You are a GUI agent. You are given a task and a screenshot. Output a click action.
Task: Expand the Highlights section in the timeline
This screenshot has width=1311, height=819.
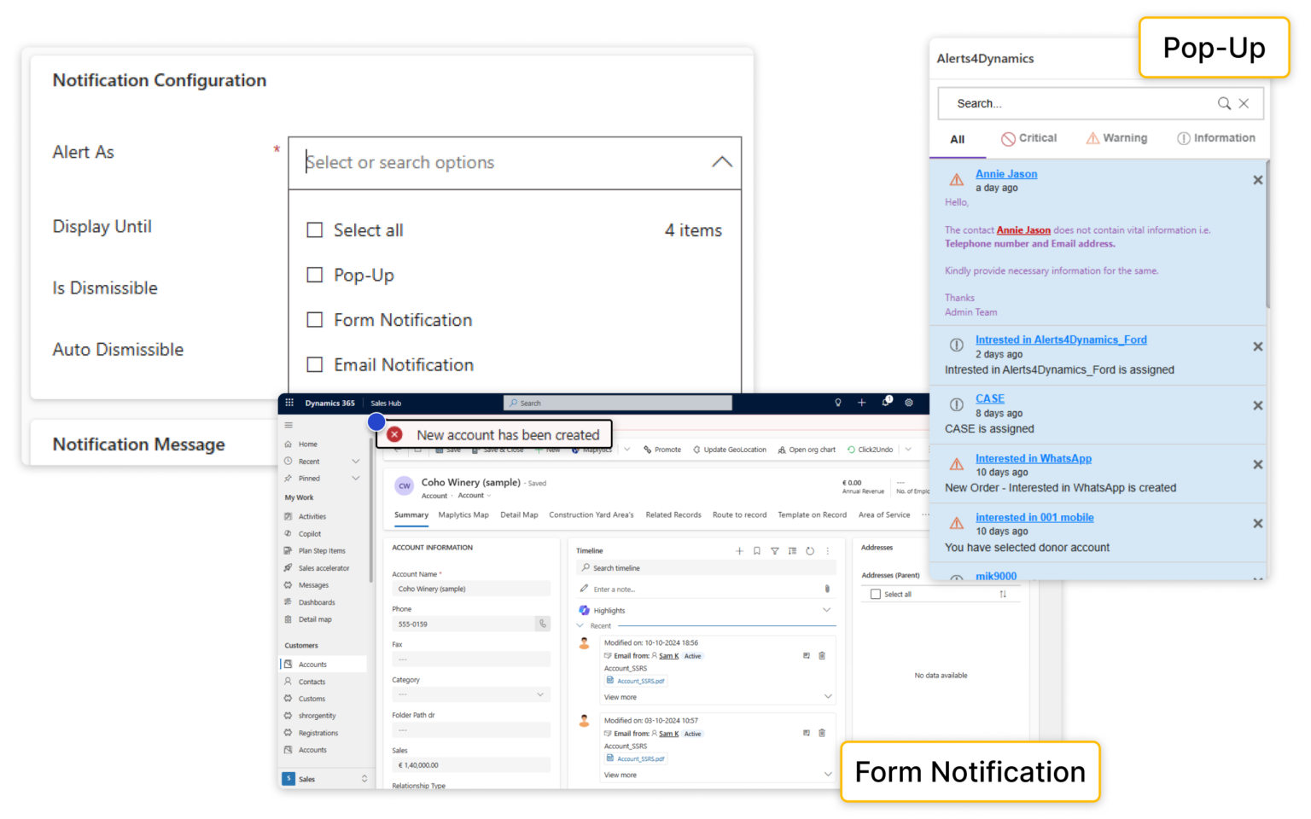click(824, 610)
